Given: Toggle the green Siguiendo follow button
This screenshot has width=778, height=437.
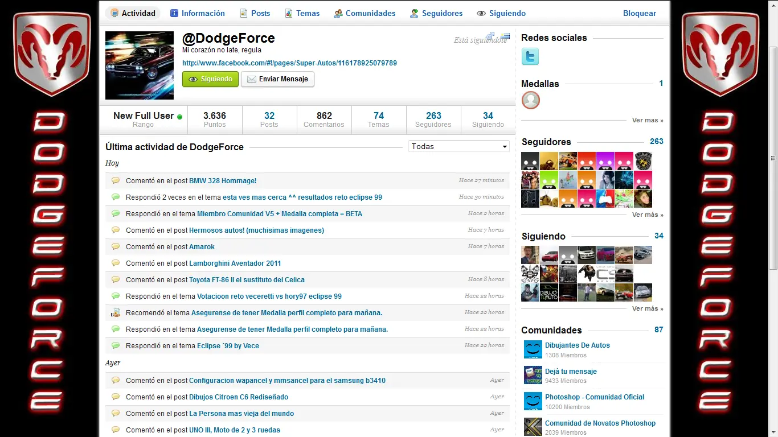Looking at the screenshot, I should point(210,79).
